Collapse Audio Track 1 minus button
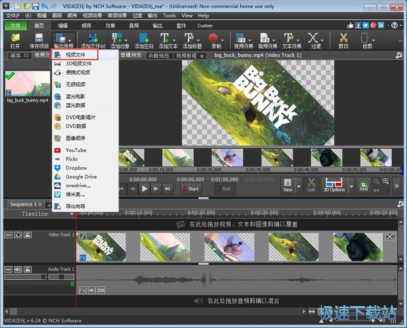The height and width of the screenshot is (328, 407). tap(9, 270)
